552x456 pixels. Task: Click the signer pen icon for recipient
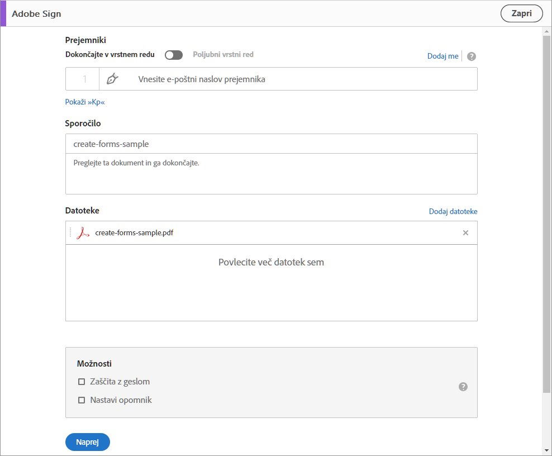[112, 79]
